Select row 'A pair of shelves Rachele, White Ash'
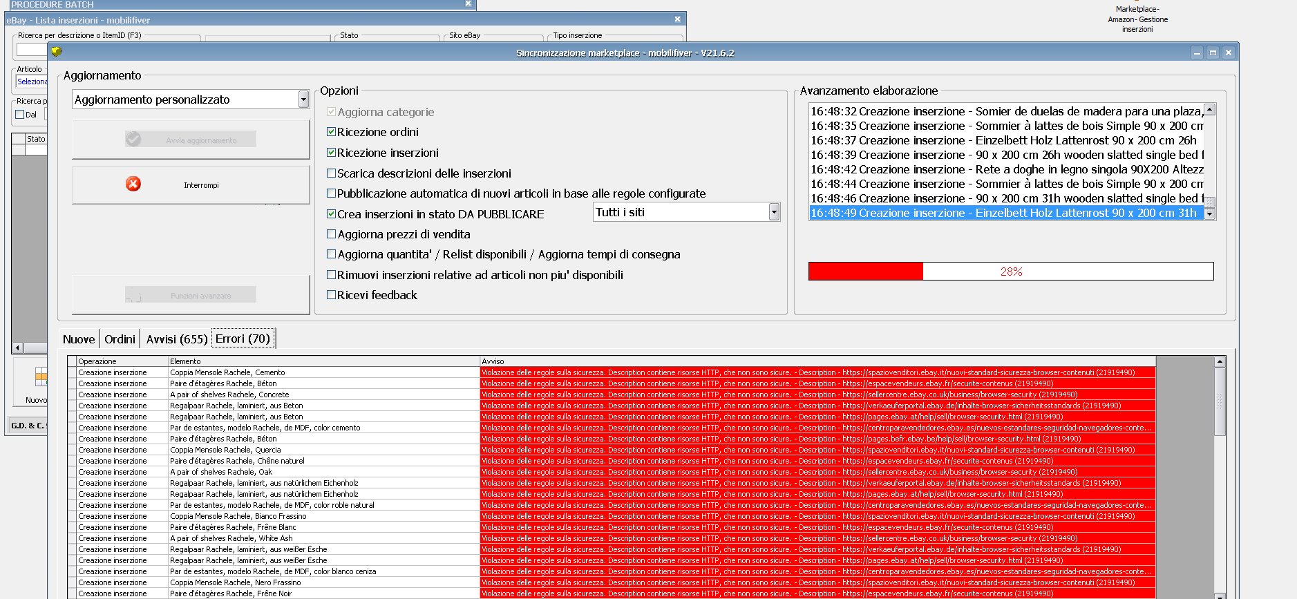Image resolution: width=1297 pixels, height=599 pixels. coord(612,538)
